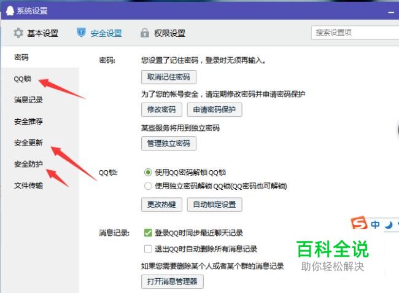Screen dimensions: 399x293
Task: Click the 更改热键 button
Action: point(161,205)
